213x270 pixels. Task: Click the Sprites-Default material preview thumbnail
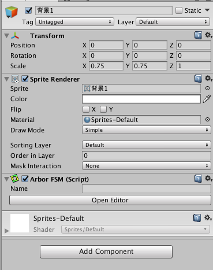tap(20, 223)
